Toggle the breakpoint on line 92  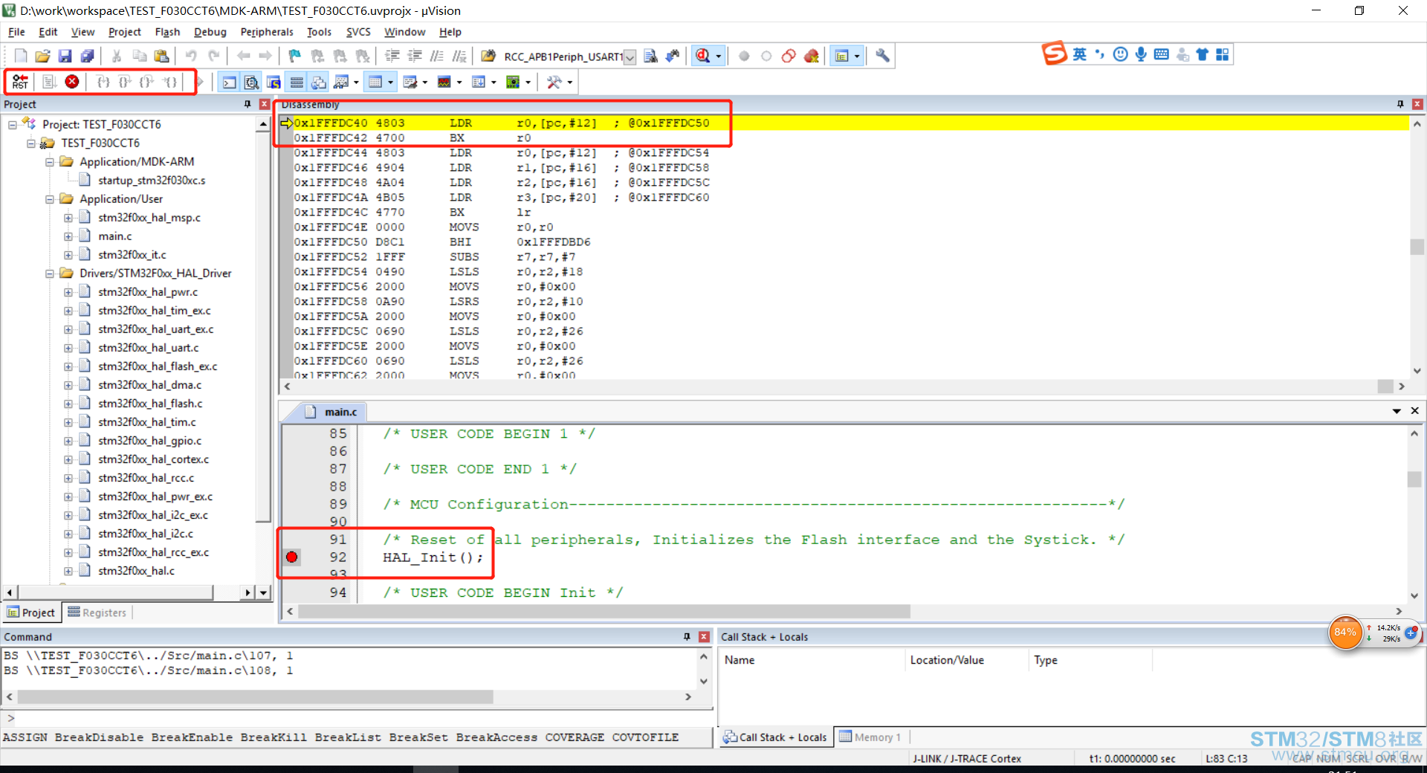click(x=292, y=557)
